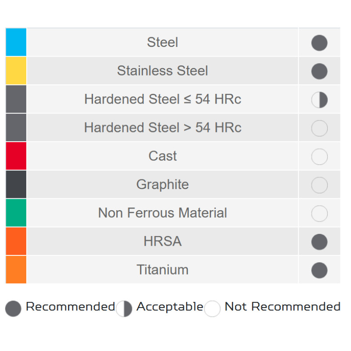Viewport: 351px width, 351px height.
Task: Click the red Cast color swatch
Action: pyautogui.click(x=16, y=156)
